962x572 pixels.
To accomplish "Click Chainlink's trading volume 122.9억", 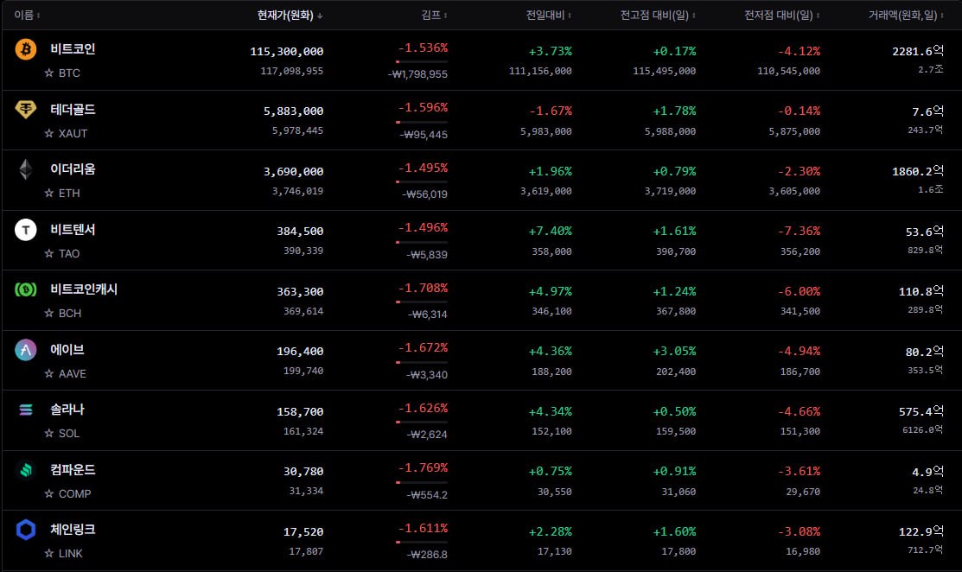I will [x=921, y=531].
